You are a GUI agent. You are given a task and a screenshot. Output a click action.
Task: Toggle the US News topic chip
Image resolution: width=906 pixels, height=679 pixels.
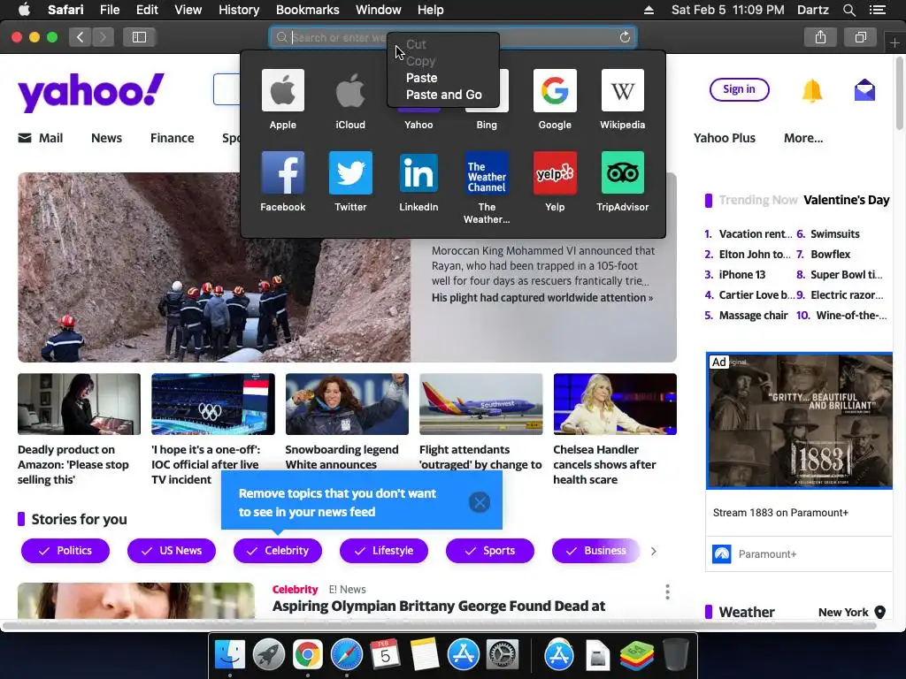pyautogui.click(x=172, y=551)
